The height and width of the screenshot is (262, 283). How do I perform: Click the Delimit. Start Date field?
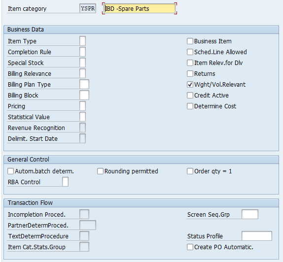(82, 138)
